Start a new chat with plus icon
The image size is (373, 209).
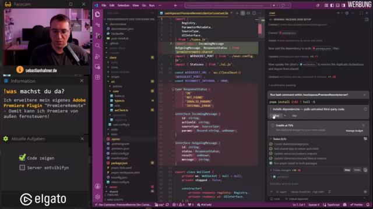pyautogui.click(x=338, y=13)
